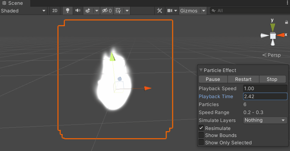The image size is (290, 151).
Task: Click red X move handle arrow
Action: (148, 88)
